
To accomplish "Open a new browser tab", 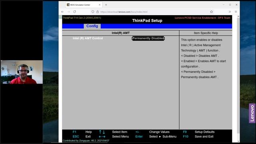I will [x=106, y=5].
